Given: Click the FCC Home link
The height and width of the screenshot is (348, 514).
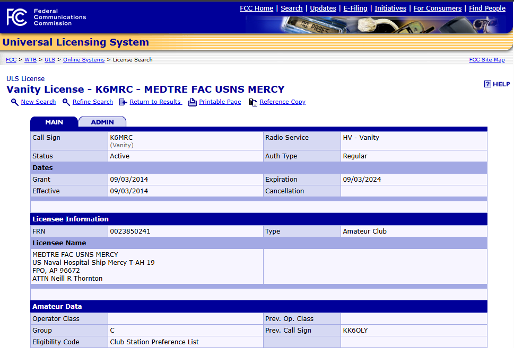Looking at the screenshot, I should click(256, 8).
